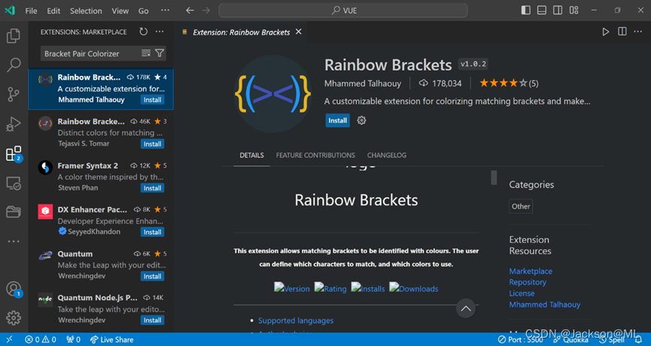Toggle primary side bar layout icon
The height and width of the screenshot is (346, 651).
point(525,11)
